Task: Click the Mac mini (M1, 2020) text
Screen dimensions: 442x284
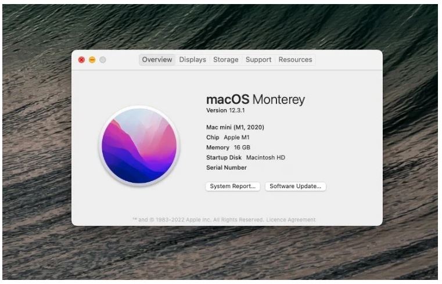Action: (235, 127)
